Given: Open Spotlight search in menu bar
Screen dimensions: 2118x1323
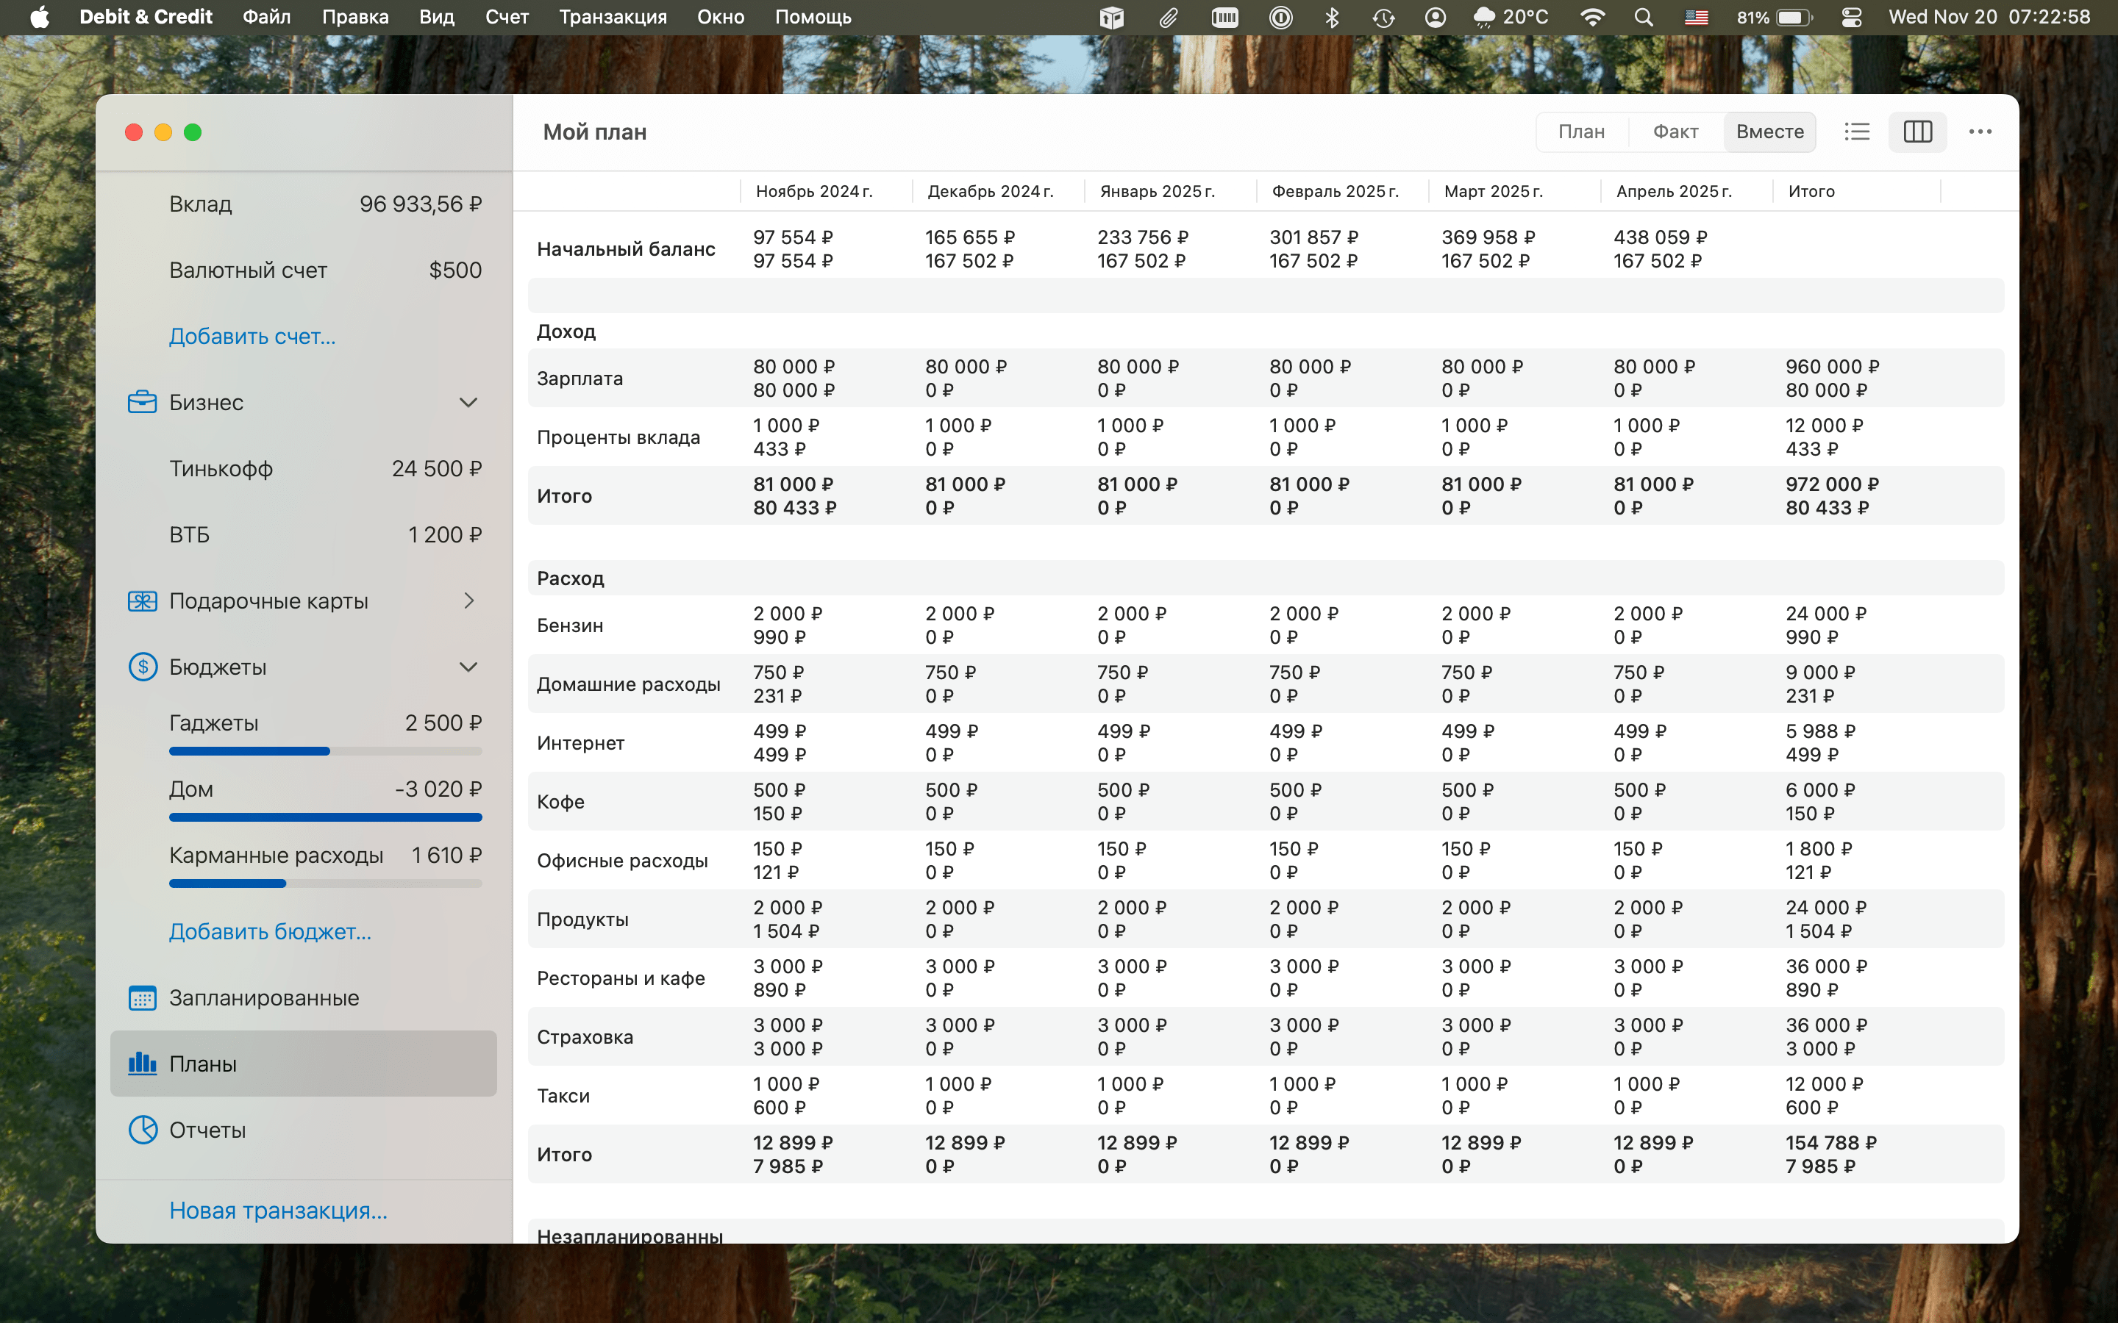Looking at the screenshot, I should (1643, 17).
